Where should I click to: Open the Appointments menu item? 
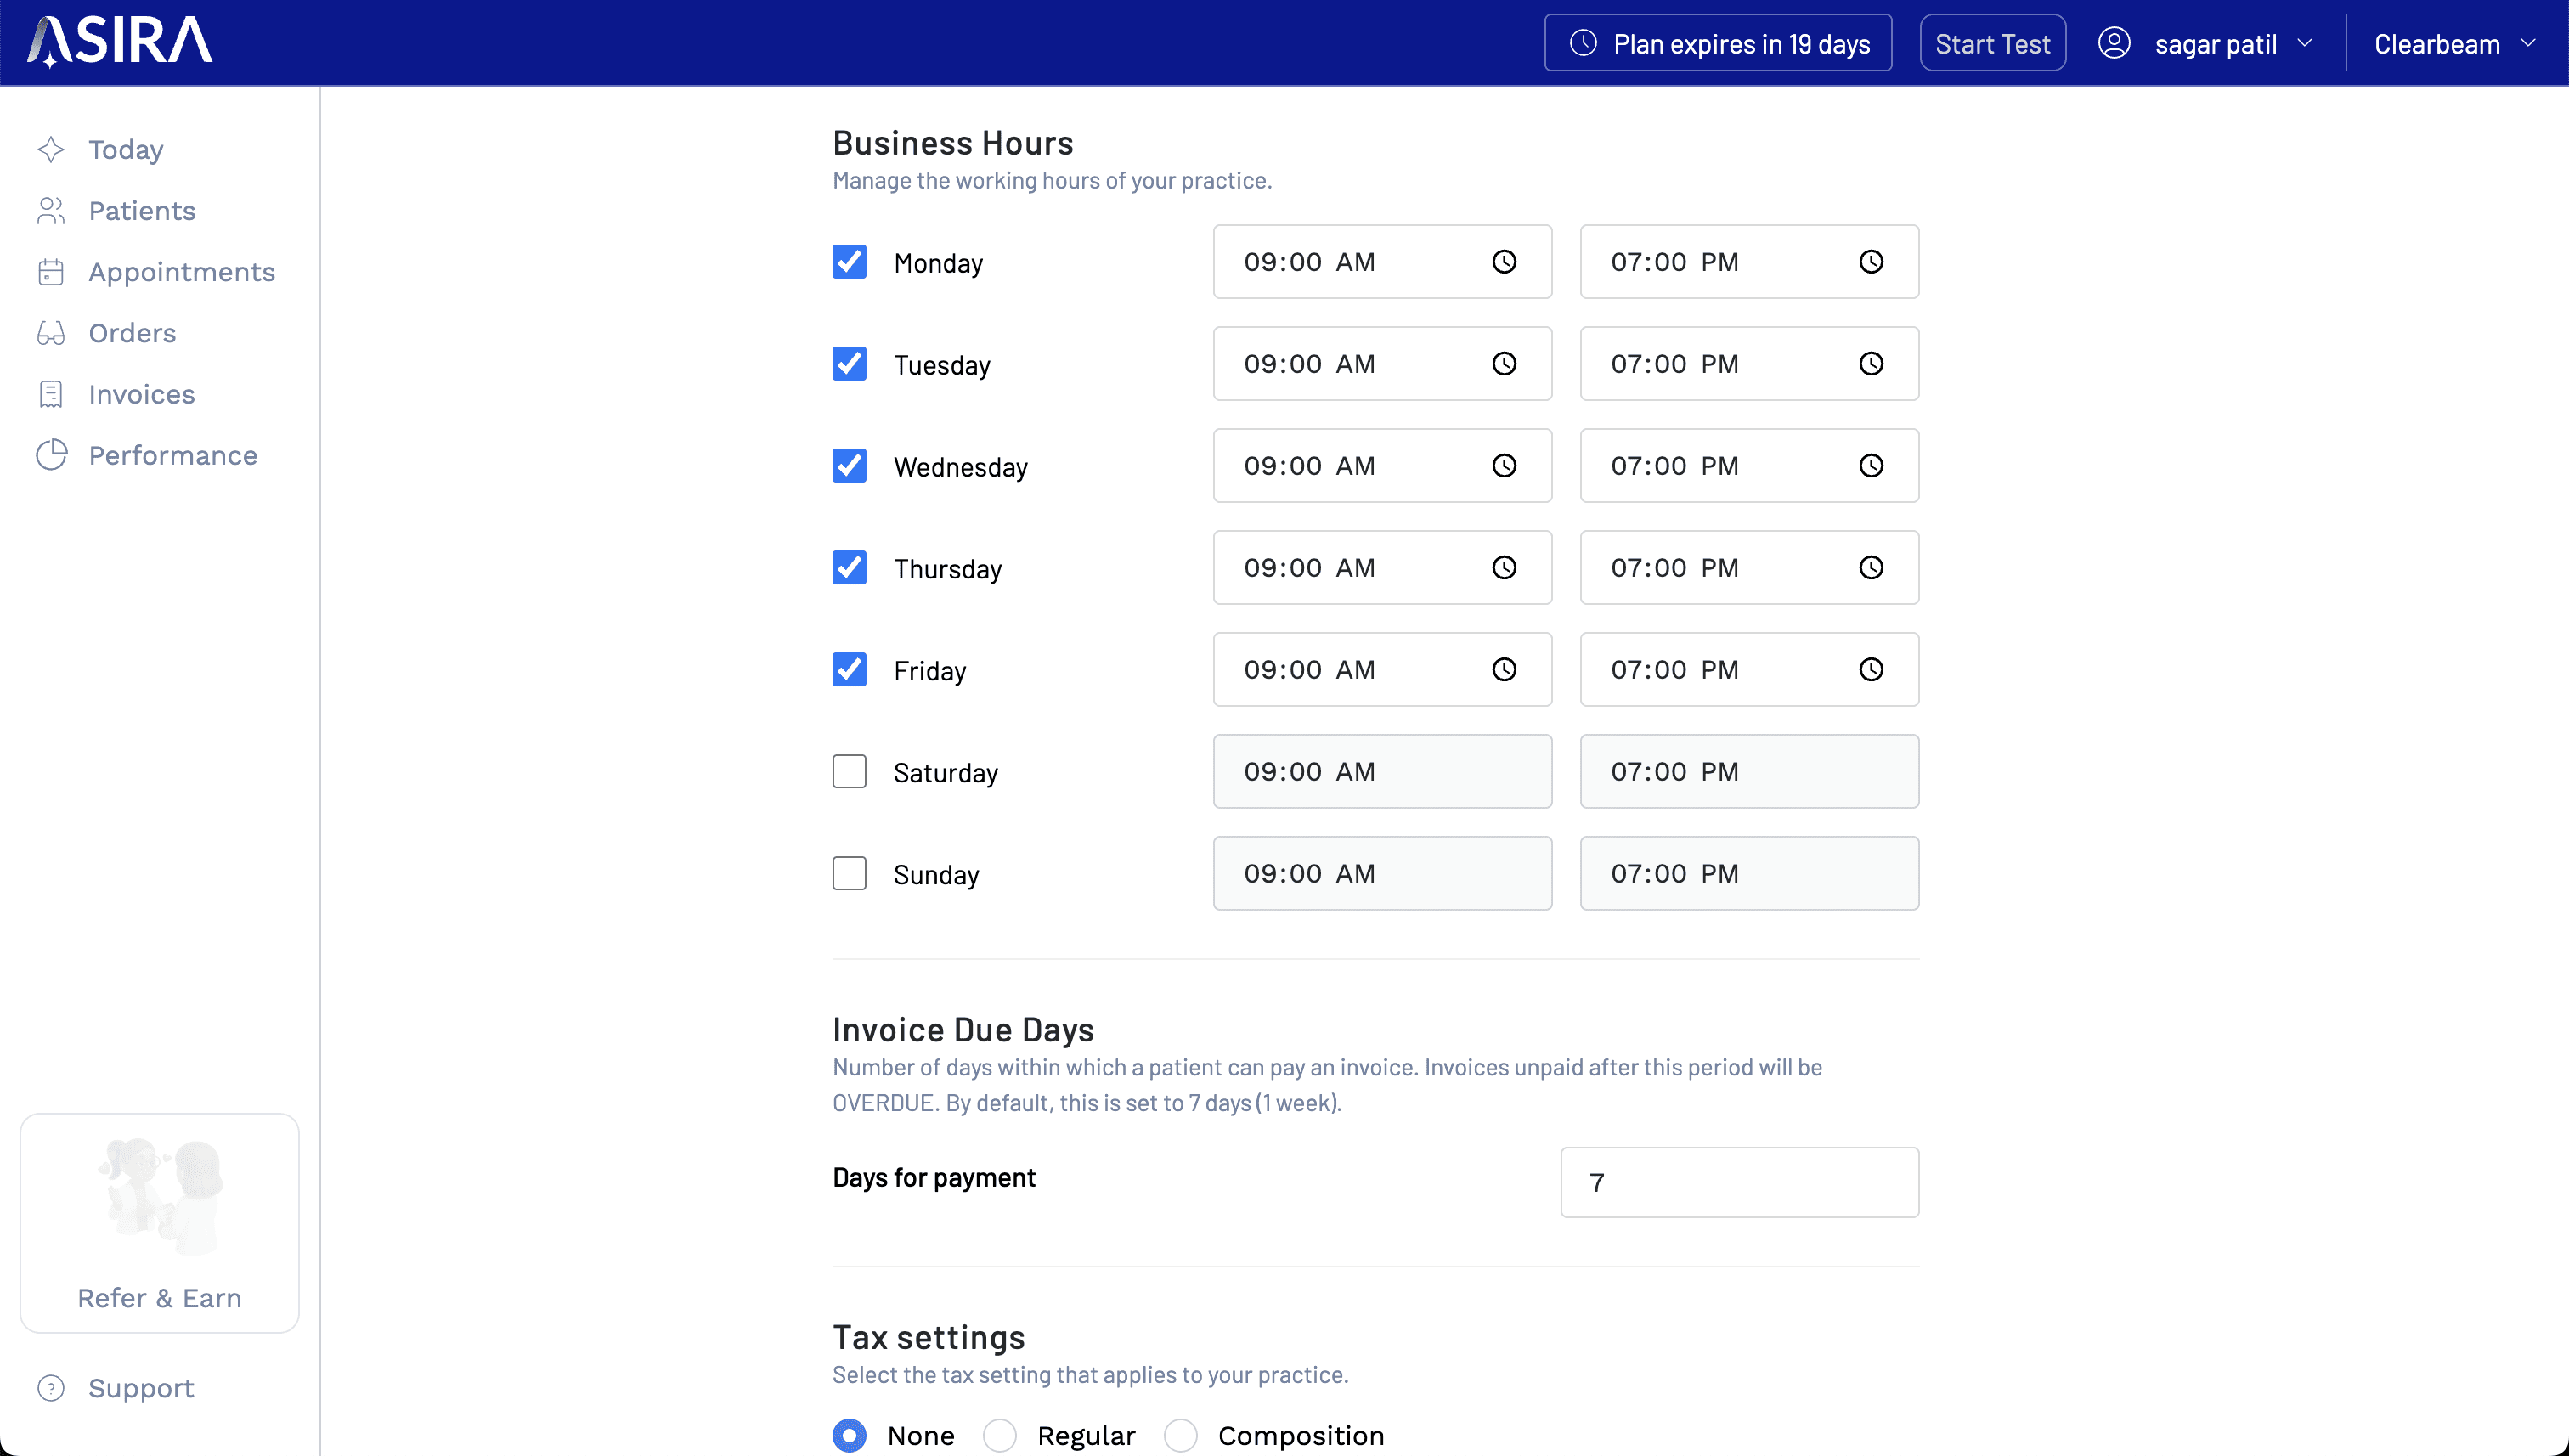point(181,272)
